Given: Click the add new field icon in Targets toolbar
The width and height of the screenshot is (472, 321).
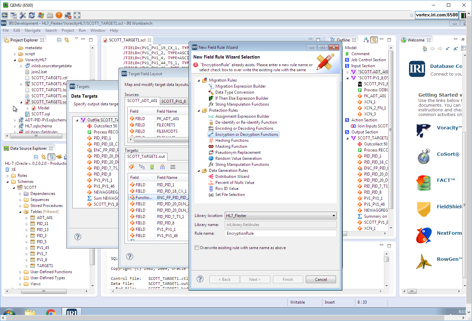Looking at the screenshot, I should pos(132,167).
